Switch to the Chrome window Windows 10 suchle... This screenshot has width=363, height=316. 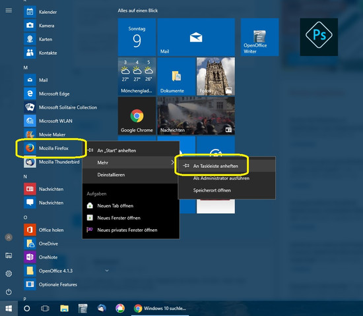click(x=160, y=308)
